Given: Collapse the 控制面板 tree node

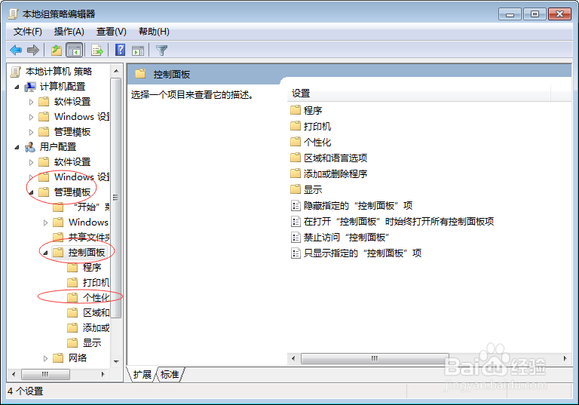Looking at the screenshot, I should [45, 253].
